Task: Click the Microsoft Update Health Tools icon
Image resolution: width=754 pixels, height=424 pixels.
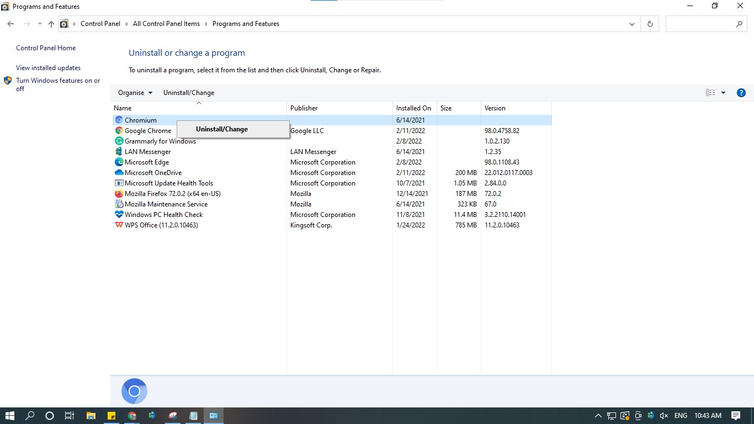Action: click(x=119, y=183)
